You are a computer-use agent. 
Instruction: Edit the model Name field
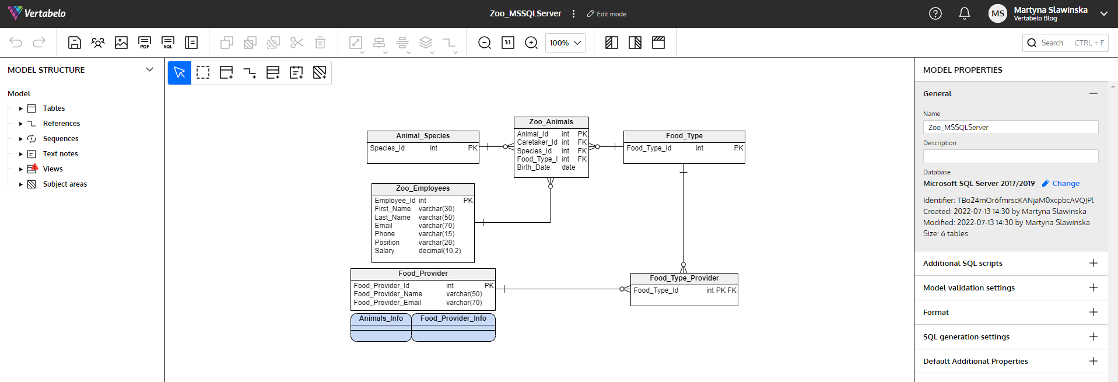click(x=1011, y=127)
